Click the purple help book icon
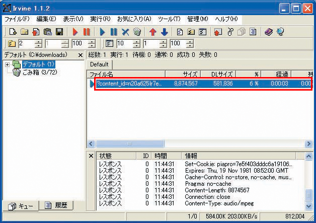Image resolution: width=316 pixels, height=223 pixels. pos(268,32)
